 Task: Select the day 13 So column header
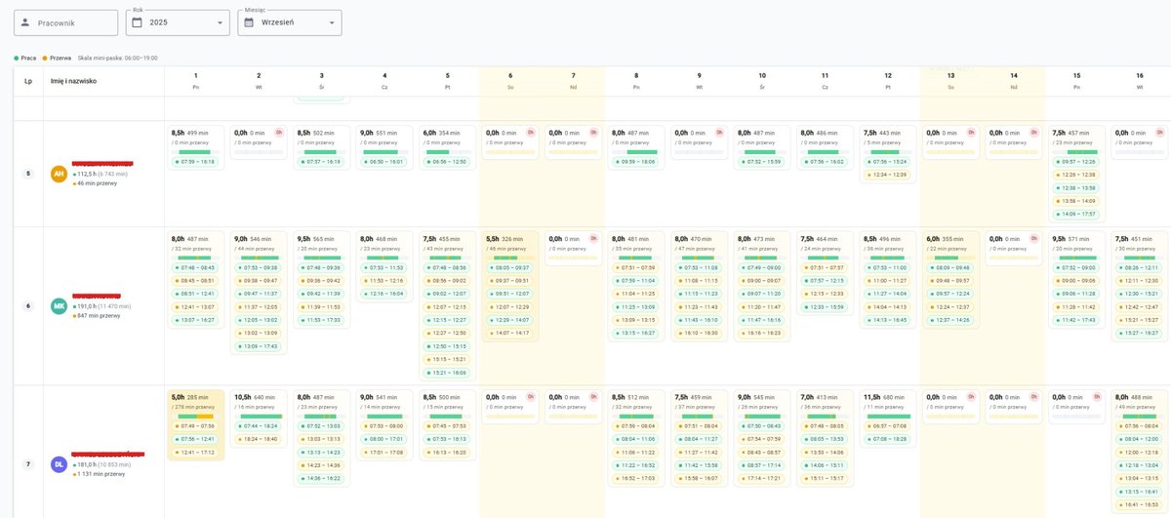click(950, 80)
